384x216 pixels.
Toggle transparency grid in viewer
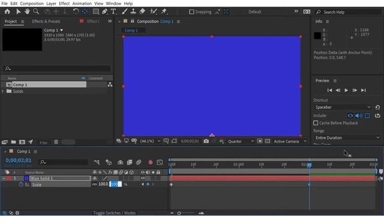[x=268, y=142]
